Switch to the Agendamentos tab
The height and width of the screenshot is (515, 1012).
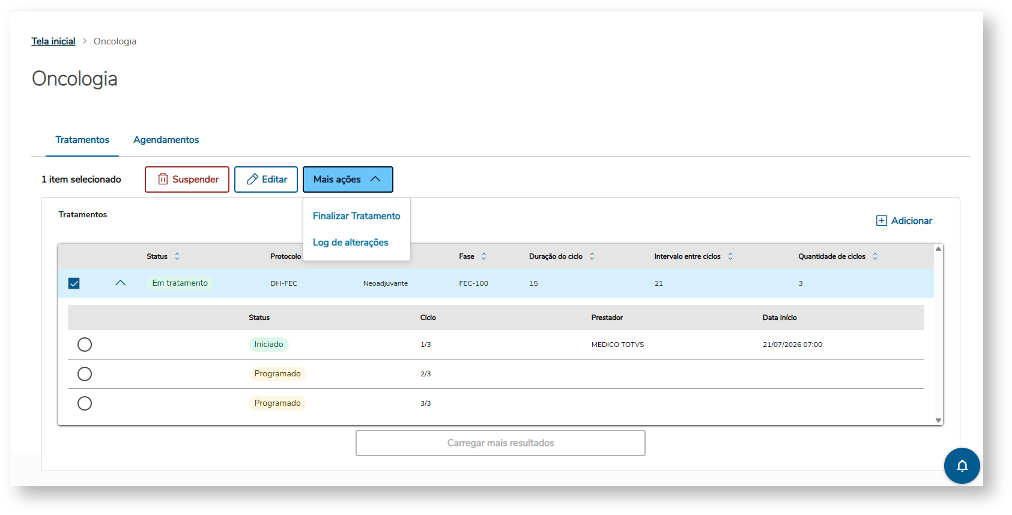click(166, 140)
